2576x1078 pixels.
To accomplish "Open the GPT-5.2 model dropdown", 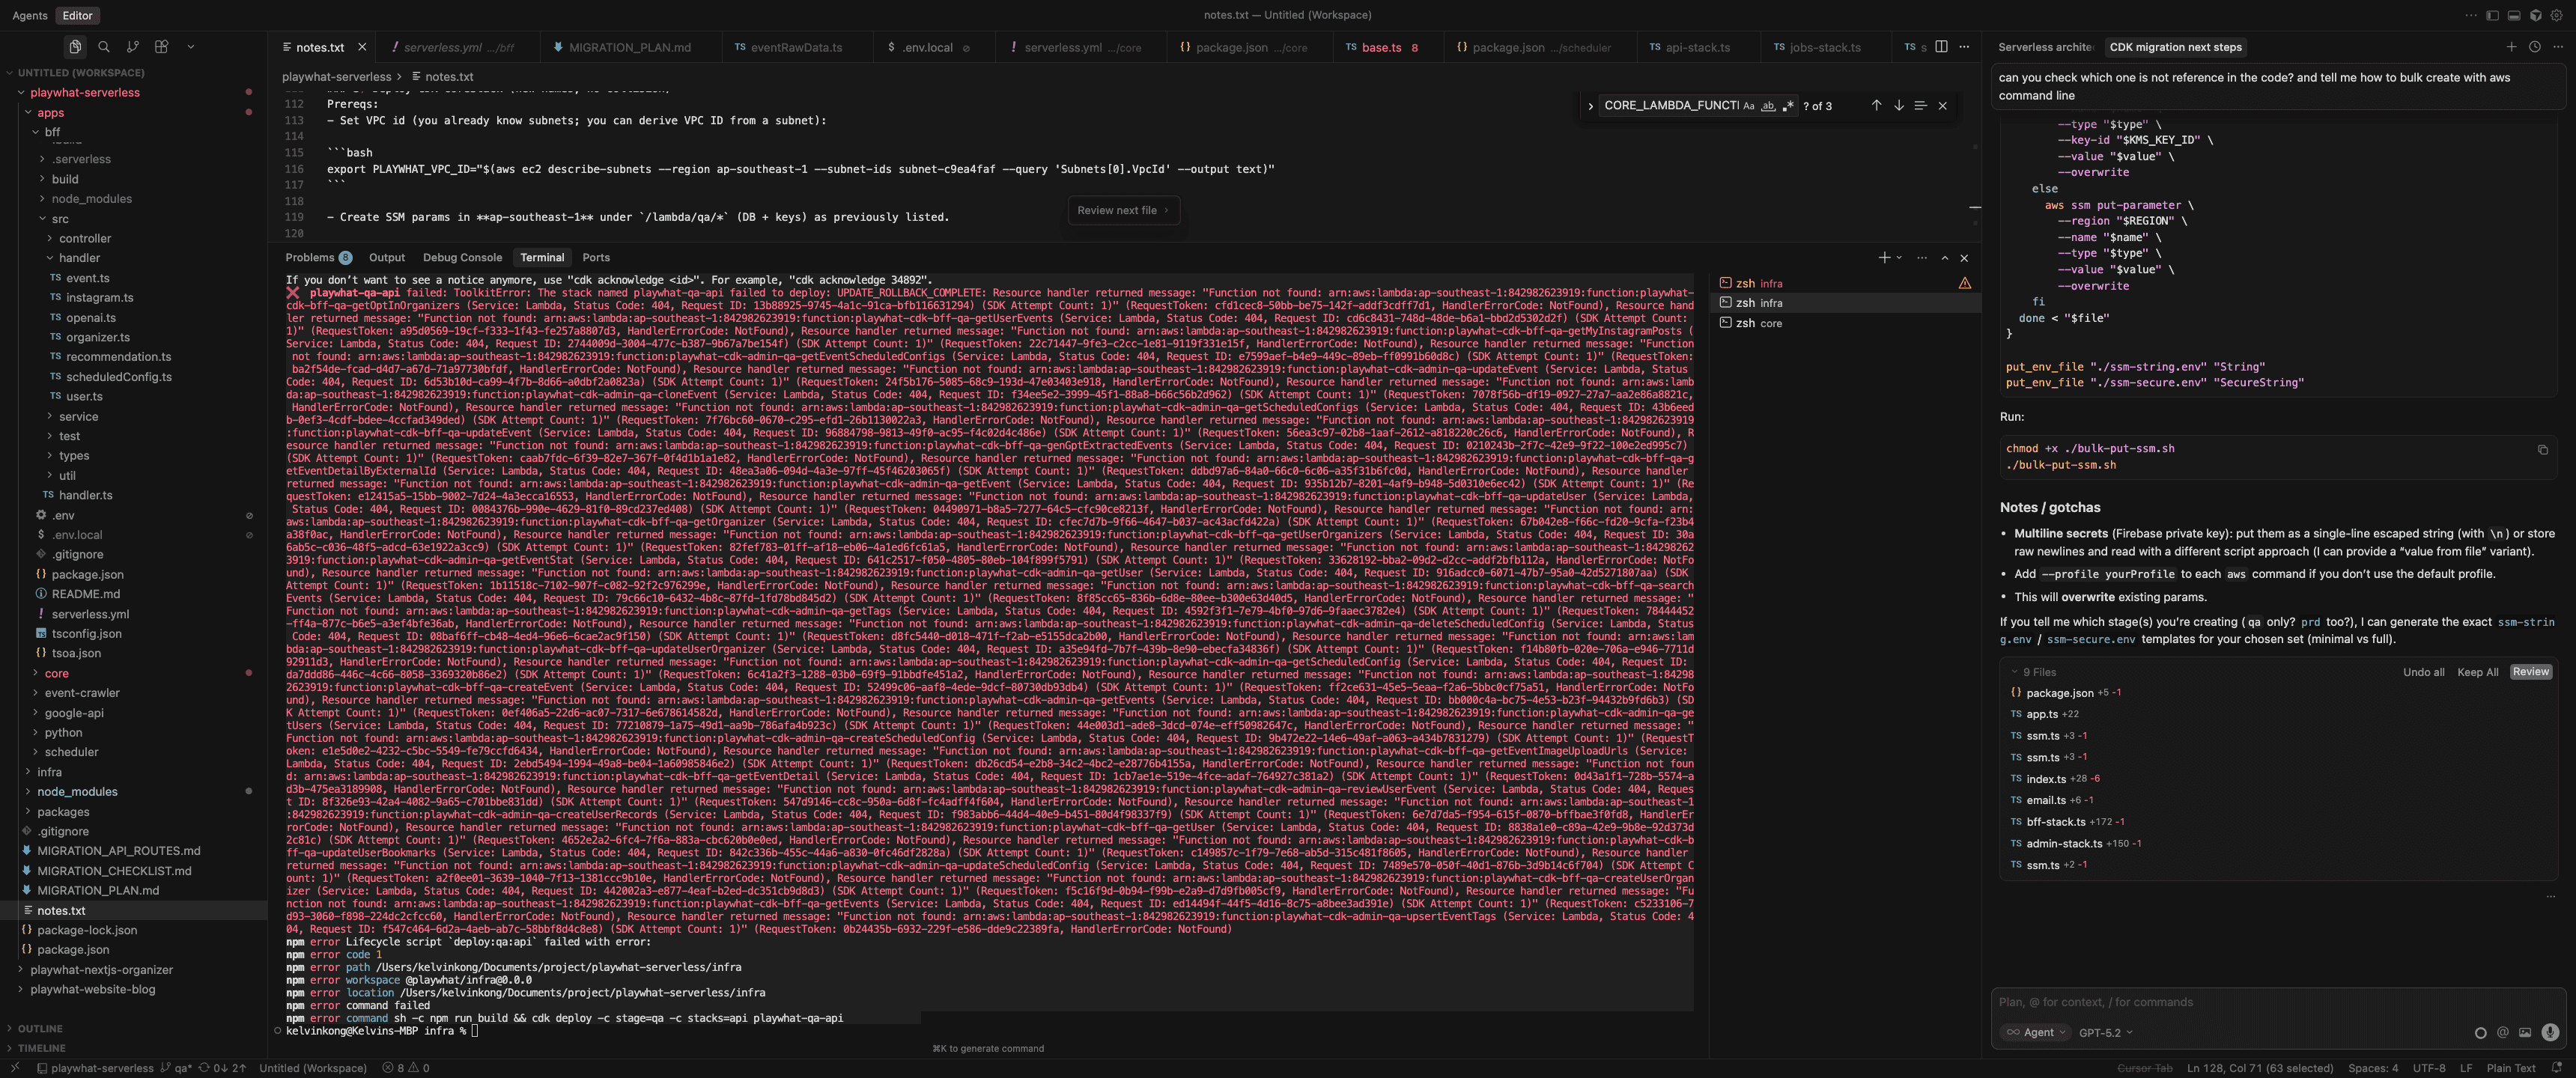I will (2105, 1032).
